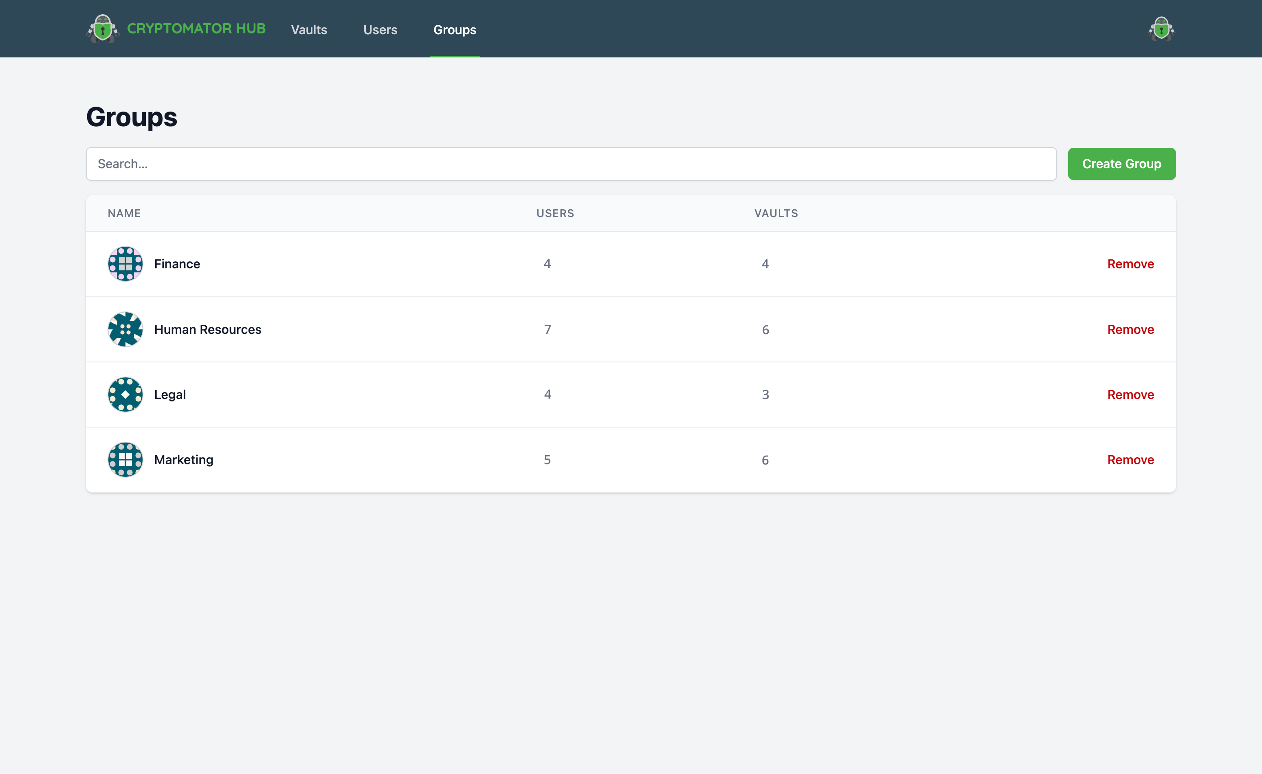Remove the Marketing group
Screen dimensions: 1262x774
(x=1130, y=460)
